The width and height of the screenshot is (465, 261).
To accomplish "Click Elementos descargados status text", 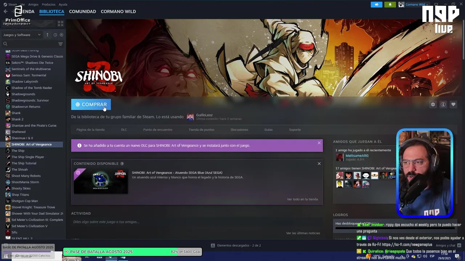I will tap(239, 245).
